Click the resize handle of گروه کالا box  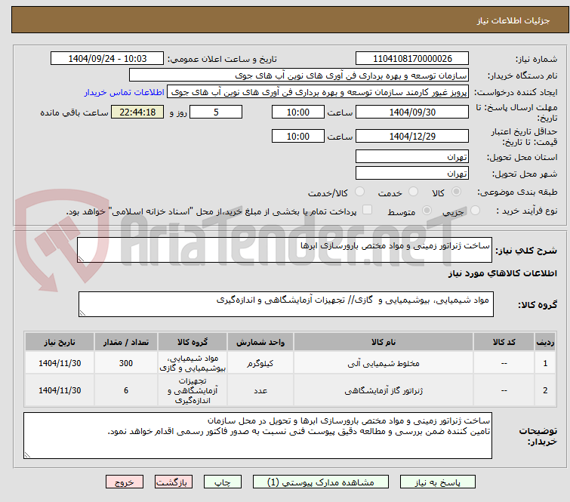coord(82,313)
